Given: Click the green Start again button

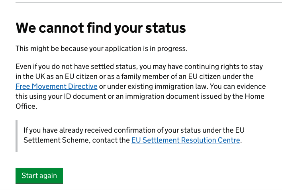Looking at the screenshot, I should pos(39,176).
